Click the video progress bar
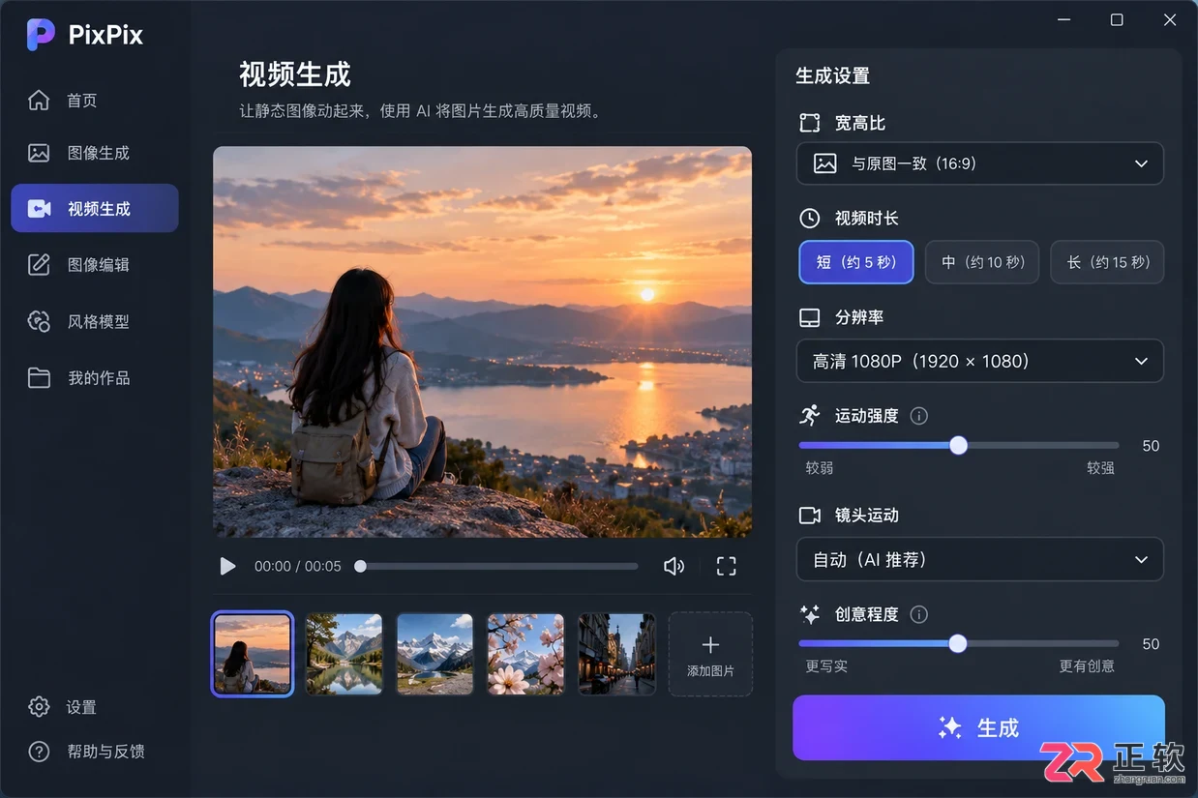 496,566
